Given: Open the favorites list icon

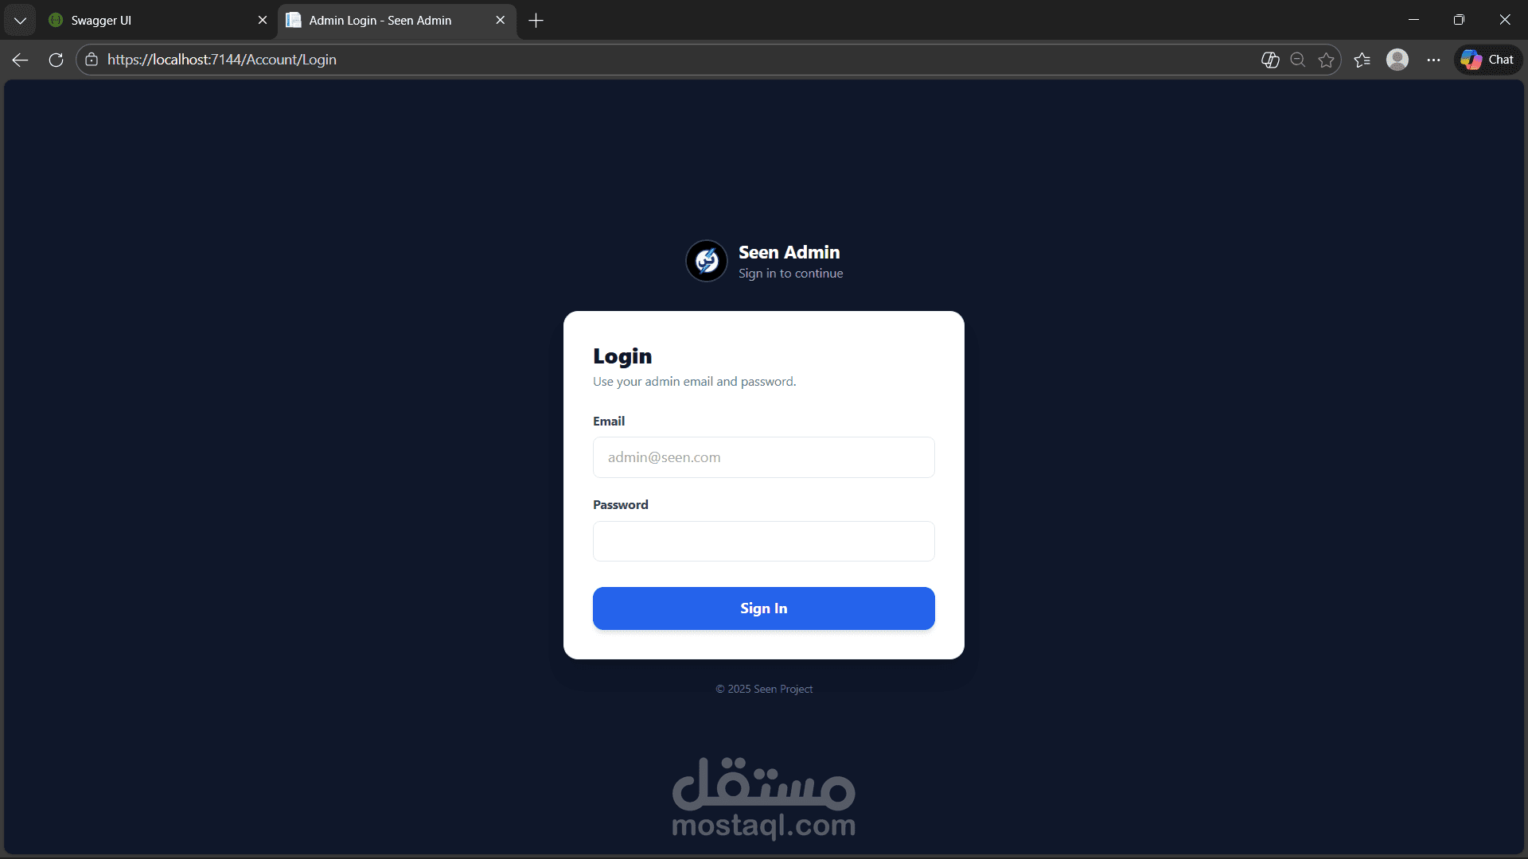Looking at the screenshot, I should 1362,60.
